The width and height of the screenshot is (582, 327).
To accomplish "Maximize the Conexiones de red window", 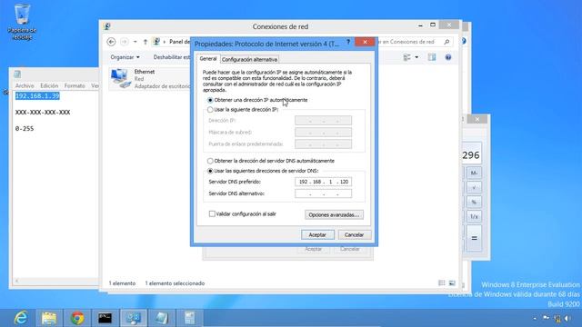I will point(433,25).
